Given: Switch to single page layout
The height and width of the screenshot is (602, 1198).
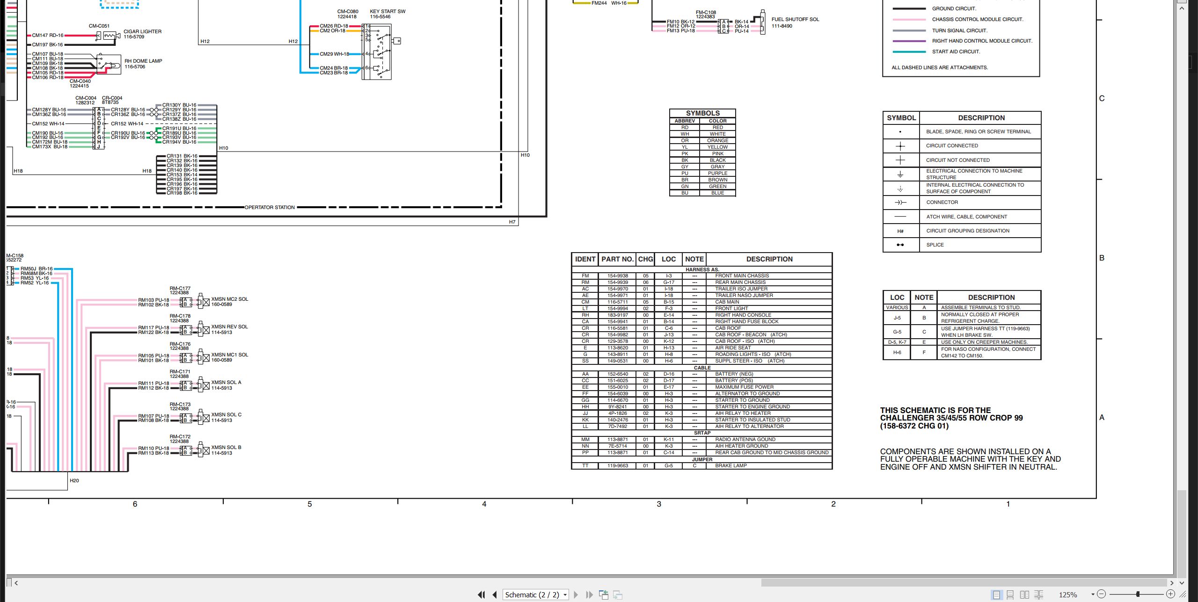Looking at the screenshot, I should coord(996,595).
